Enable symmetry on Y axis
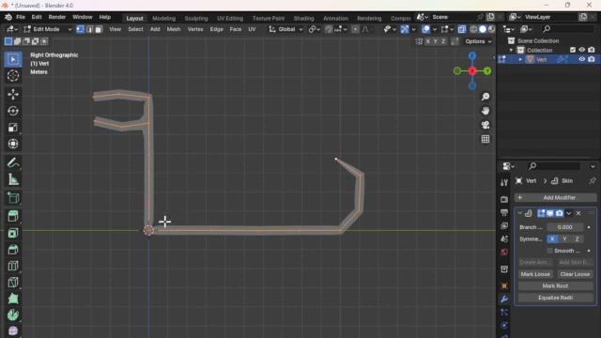The height and width of the screenshot is (338, 601). 564,238
